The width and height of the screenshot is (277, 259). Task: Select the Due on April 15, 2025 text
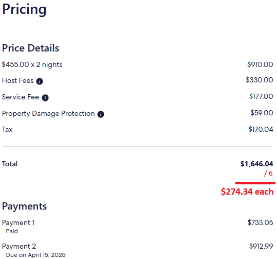tap(35, 255)
